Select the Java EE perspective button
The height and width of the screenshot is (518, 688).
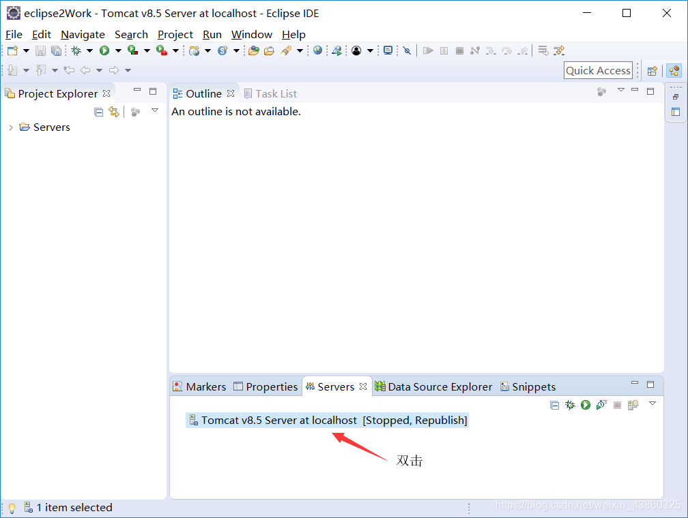tap(674, 71)
